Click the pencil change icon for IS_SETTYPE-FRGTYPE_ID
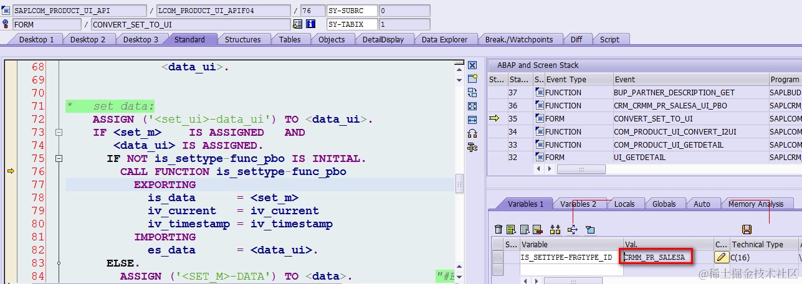 tap(722, 257)
